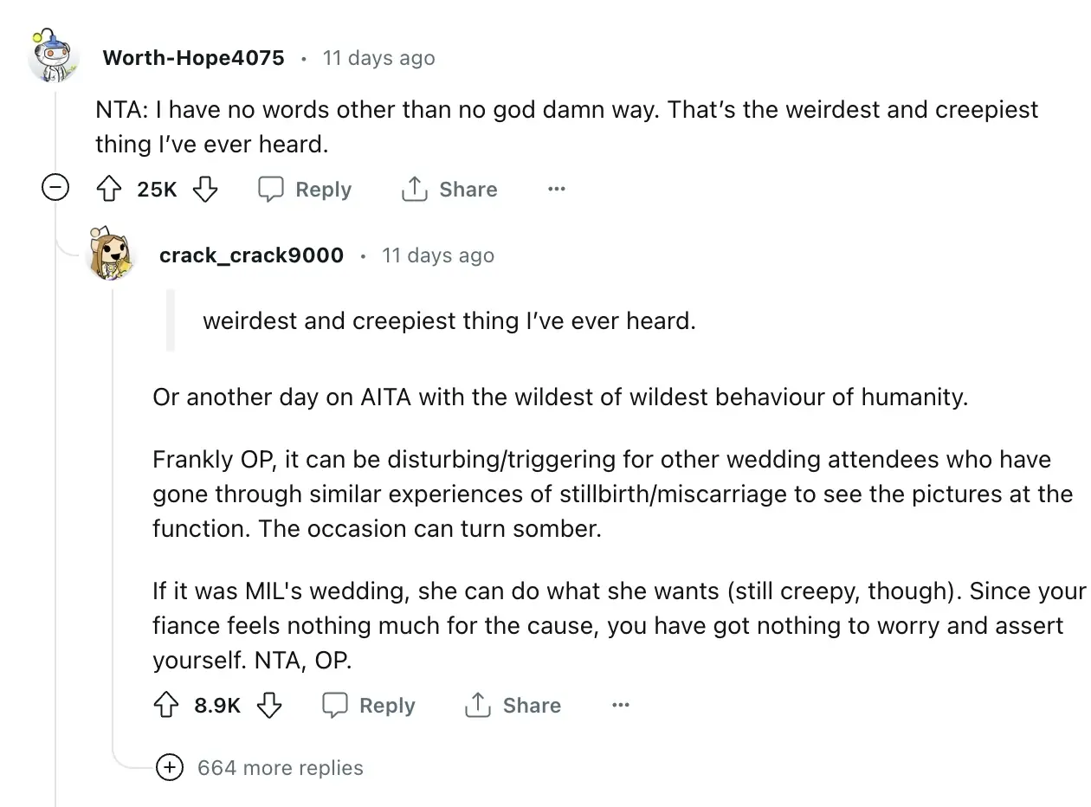Open crack_crack9000's avatar profile
This screenshot has height=807, width=1091.
113,255
